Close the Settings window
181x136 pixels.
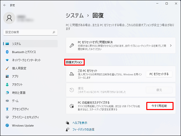coord(176,4)
